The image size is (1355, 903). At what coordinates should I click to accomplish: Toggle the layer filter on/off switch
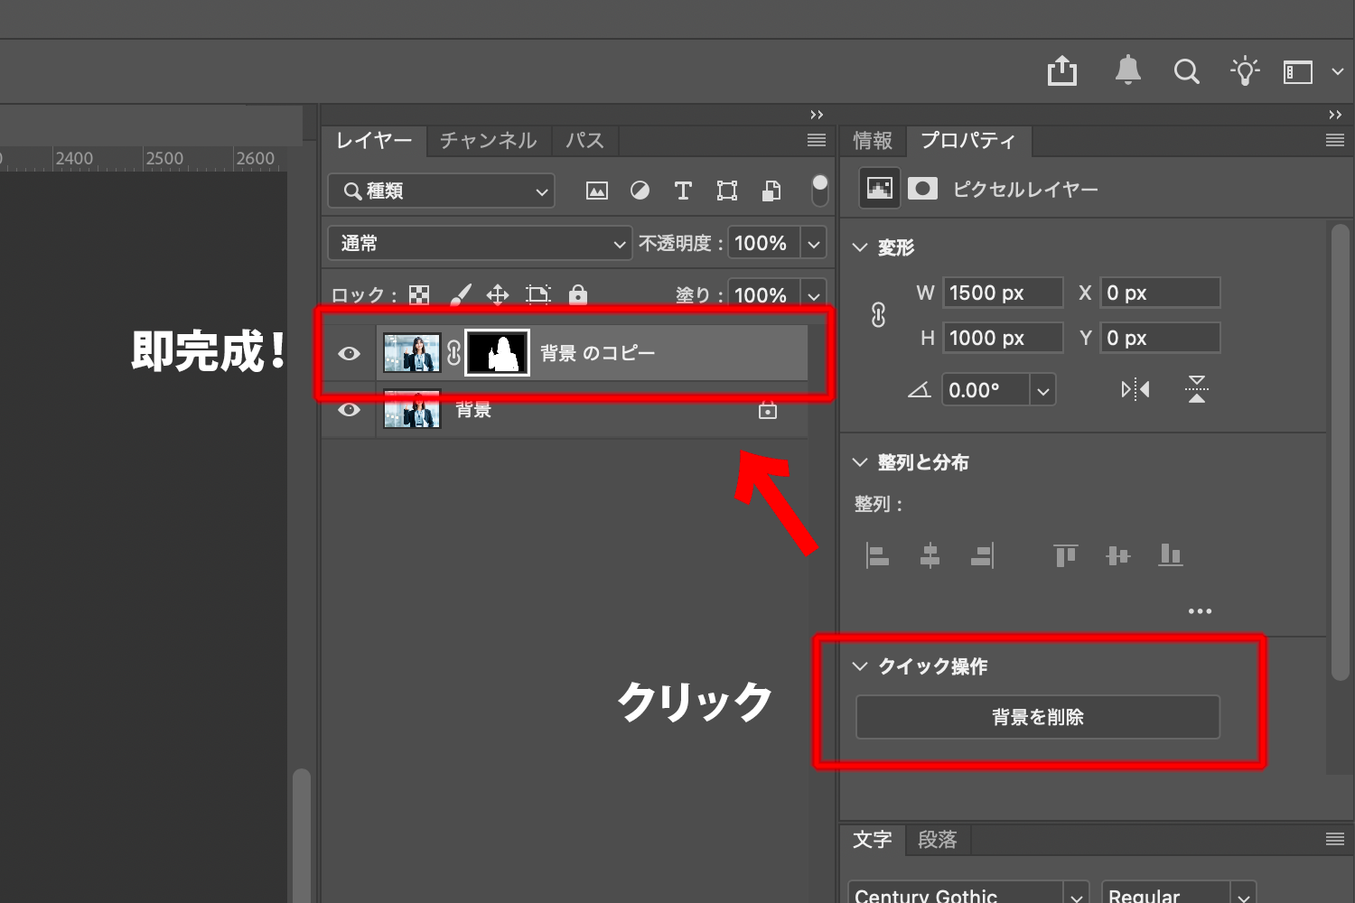tap(819, 191)
